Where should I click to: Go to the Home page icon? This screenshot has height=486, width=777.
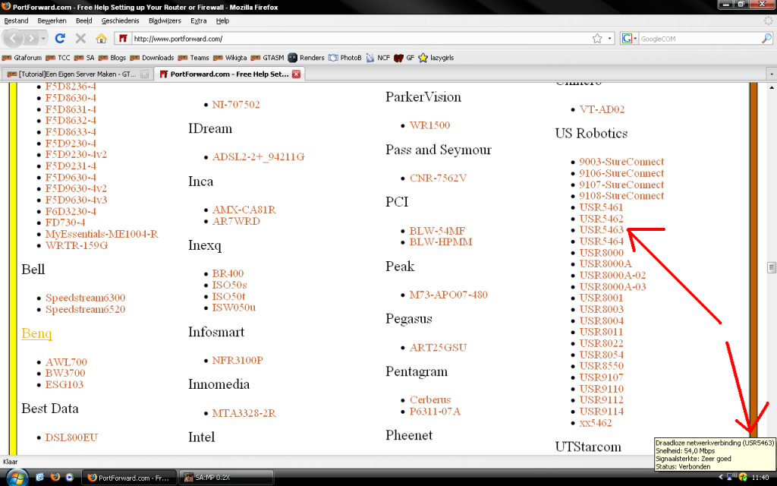coord(101,38)
